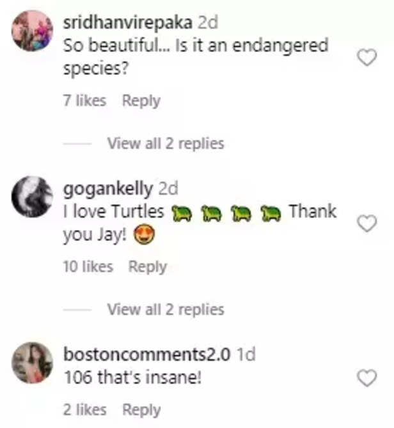Open the sridhanvirepaka username link
394x428 pixels.
click(x=129, y=22)
